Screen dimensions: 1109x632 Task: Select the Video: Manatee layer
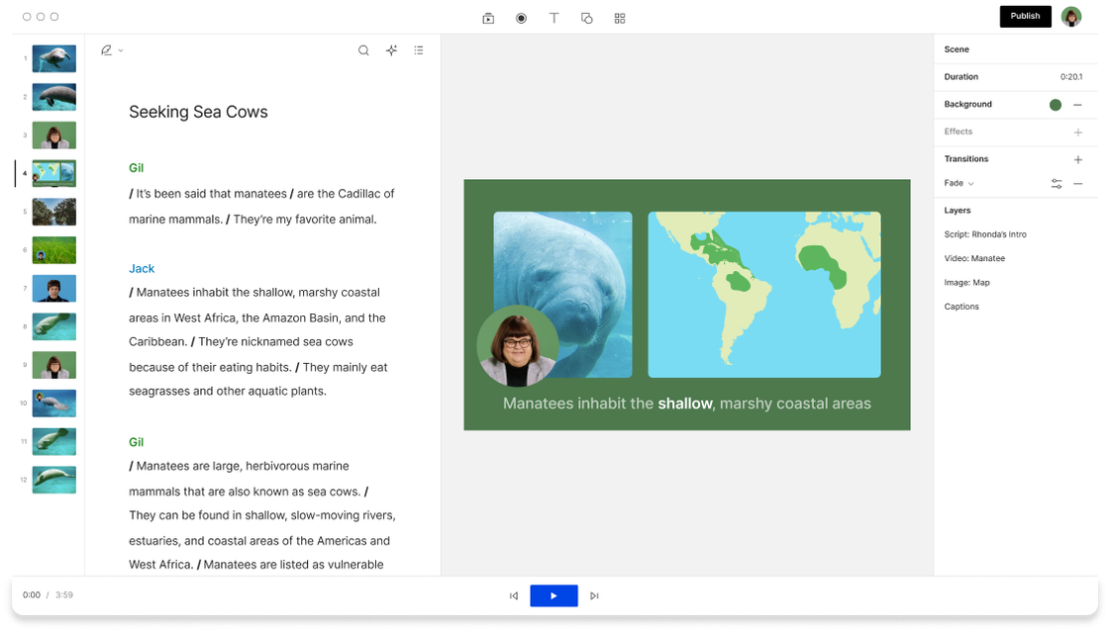[x=974, y=258]
